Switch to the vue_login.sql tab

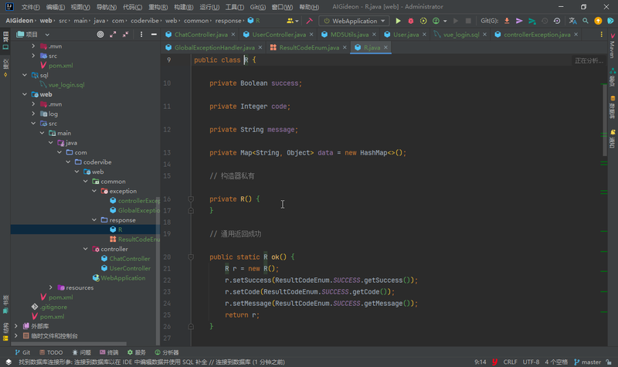pos(461,35)
